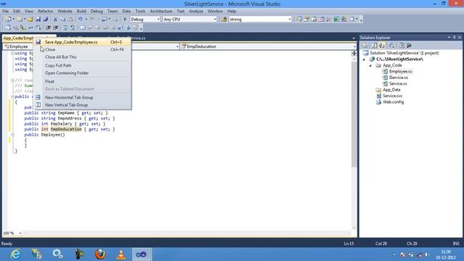Screen dimensions: 464x261
Task: Click the Save floppy disk toolbar icon
Action: 38,20
